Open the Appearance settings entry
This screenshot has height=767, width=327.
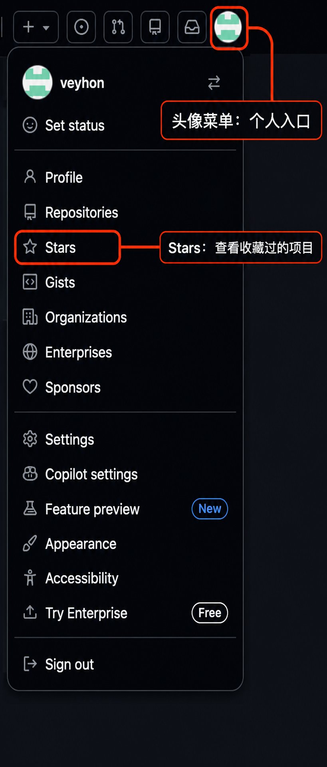point(125,544)
